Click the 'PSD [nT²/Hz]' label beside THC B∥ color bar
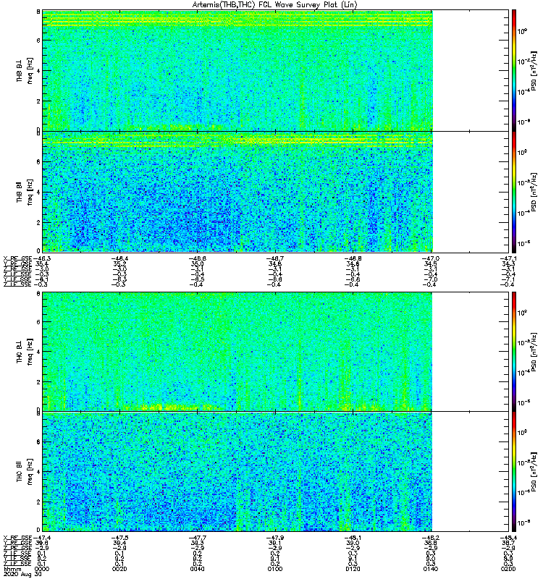Viewport: 543px width, 579px height. [534, 472]
